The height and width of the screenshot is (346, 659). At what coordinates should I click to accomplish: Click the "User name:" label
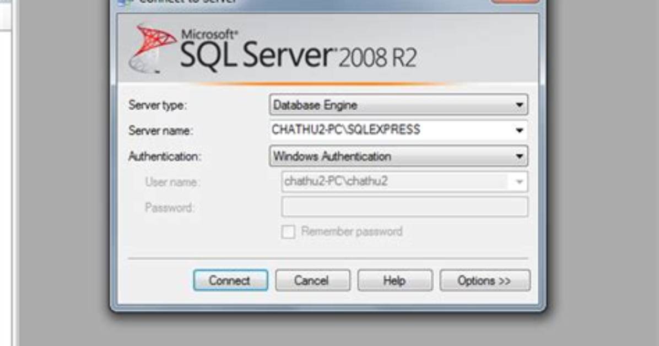point(172,182)
